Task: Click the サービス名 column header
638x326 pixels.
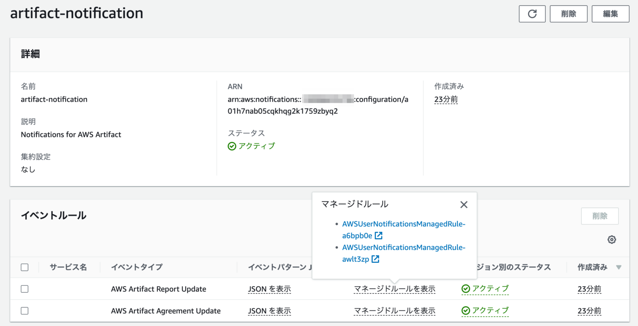Action: coord(68,267)
